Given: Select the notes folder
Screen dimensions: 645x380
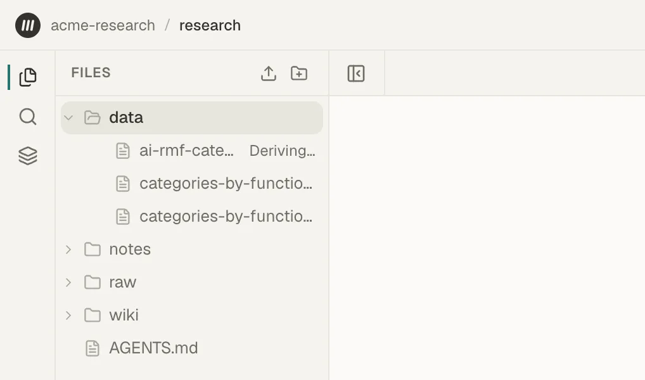Looking at the screenshot, I should (x=192, y=250).
